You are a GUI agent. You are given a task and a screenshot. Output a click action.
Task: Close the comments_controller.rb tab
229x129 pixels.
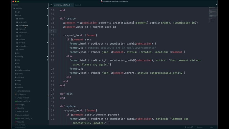point(72,5)
